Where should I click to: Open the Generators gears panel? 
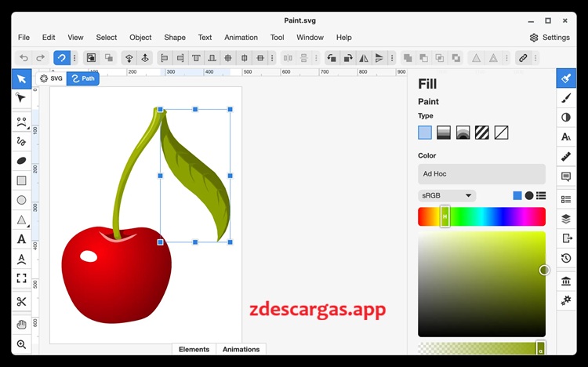click(x=566, y=300)
